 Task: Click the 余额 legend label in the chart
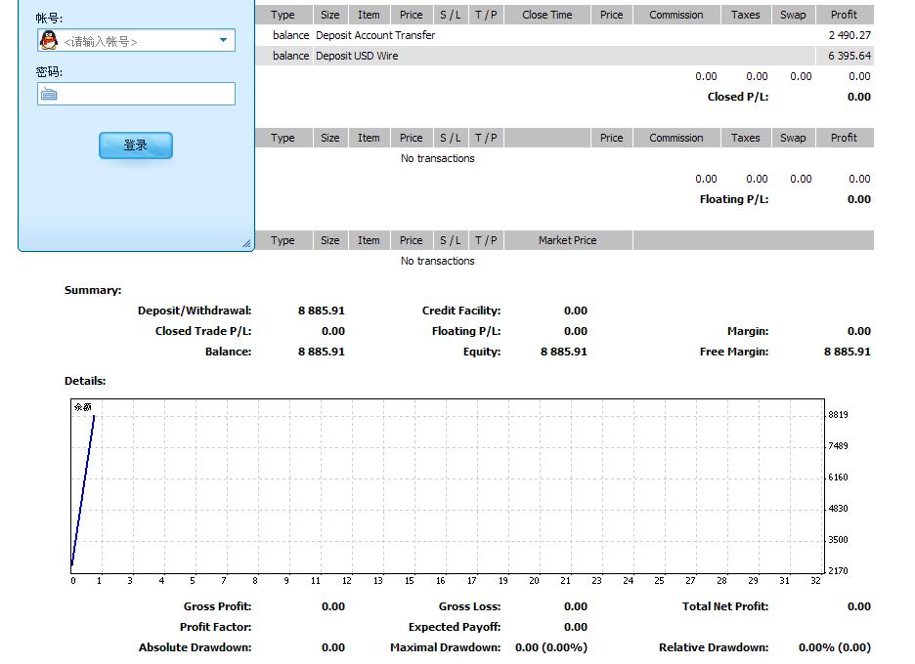tap(82, 407)
